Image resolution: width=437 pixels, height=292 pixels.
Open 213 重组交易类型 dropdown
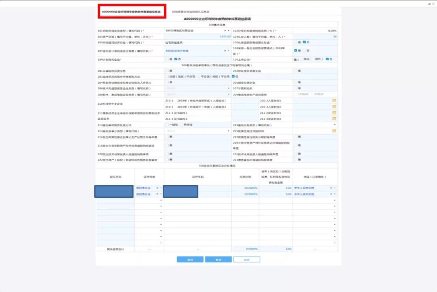point(335,125)
